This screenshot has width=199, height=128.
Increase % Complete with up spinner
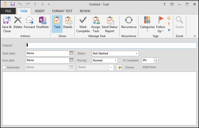coord(156,59)
